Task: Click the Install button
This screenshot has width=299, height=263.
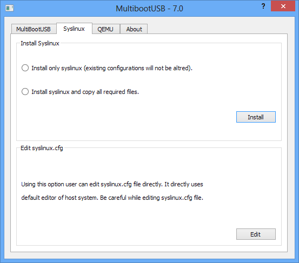Action: pos(256,117)
